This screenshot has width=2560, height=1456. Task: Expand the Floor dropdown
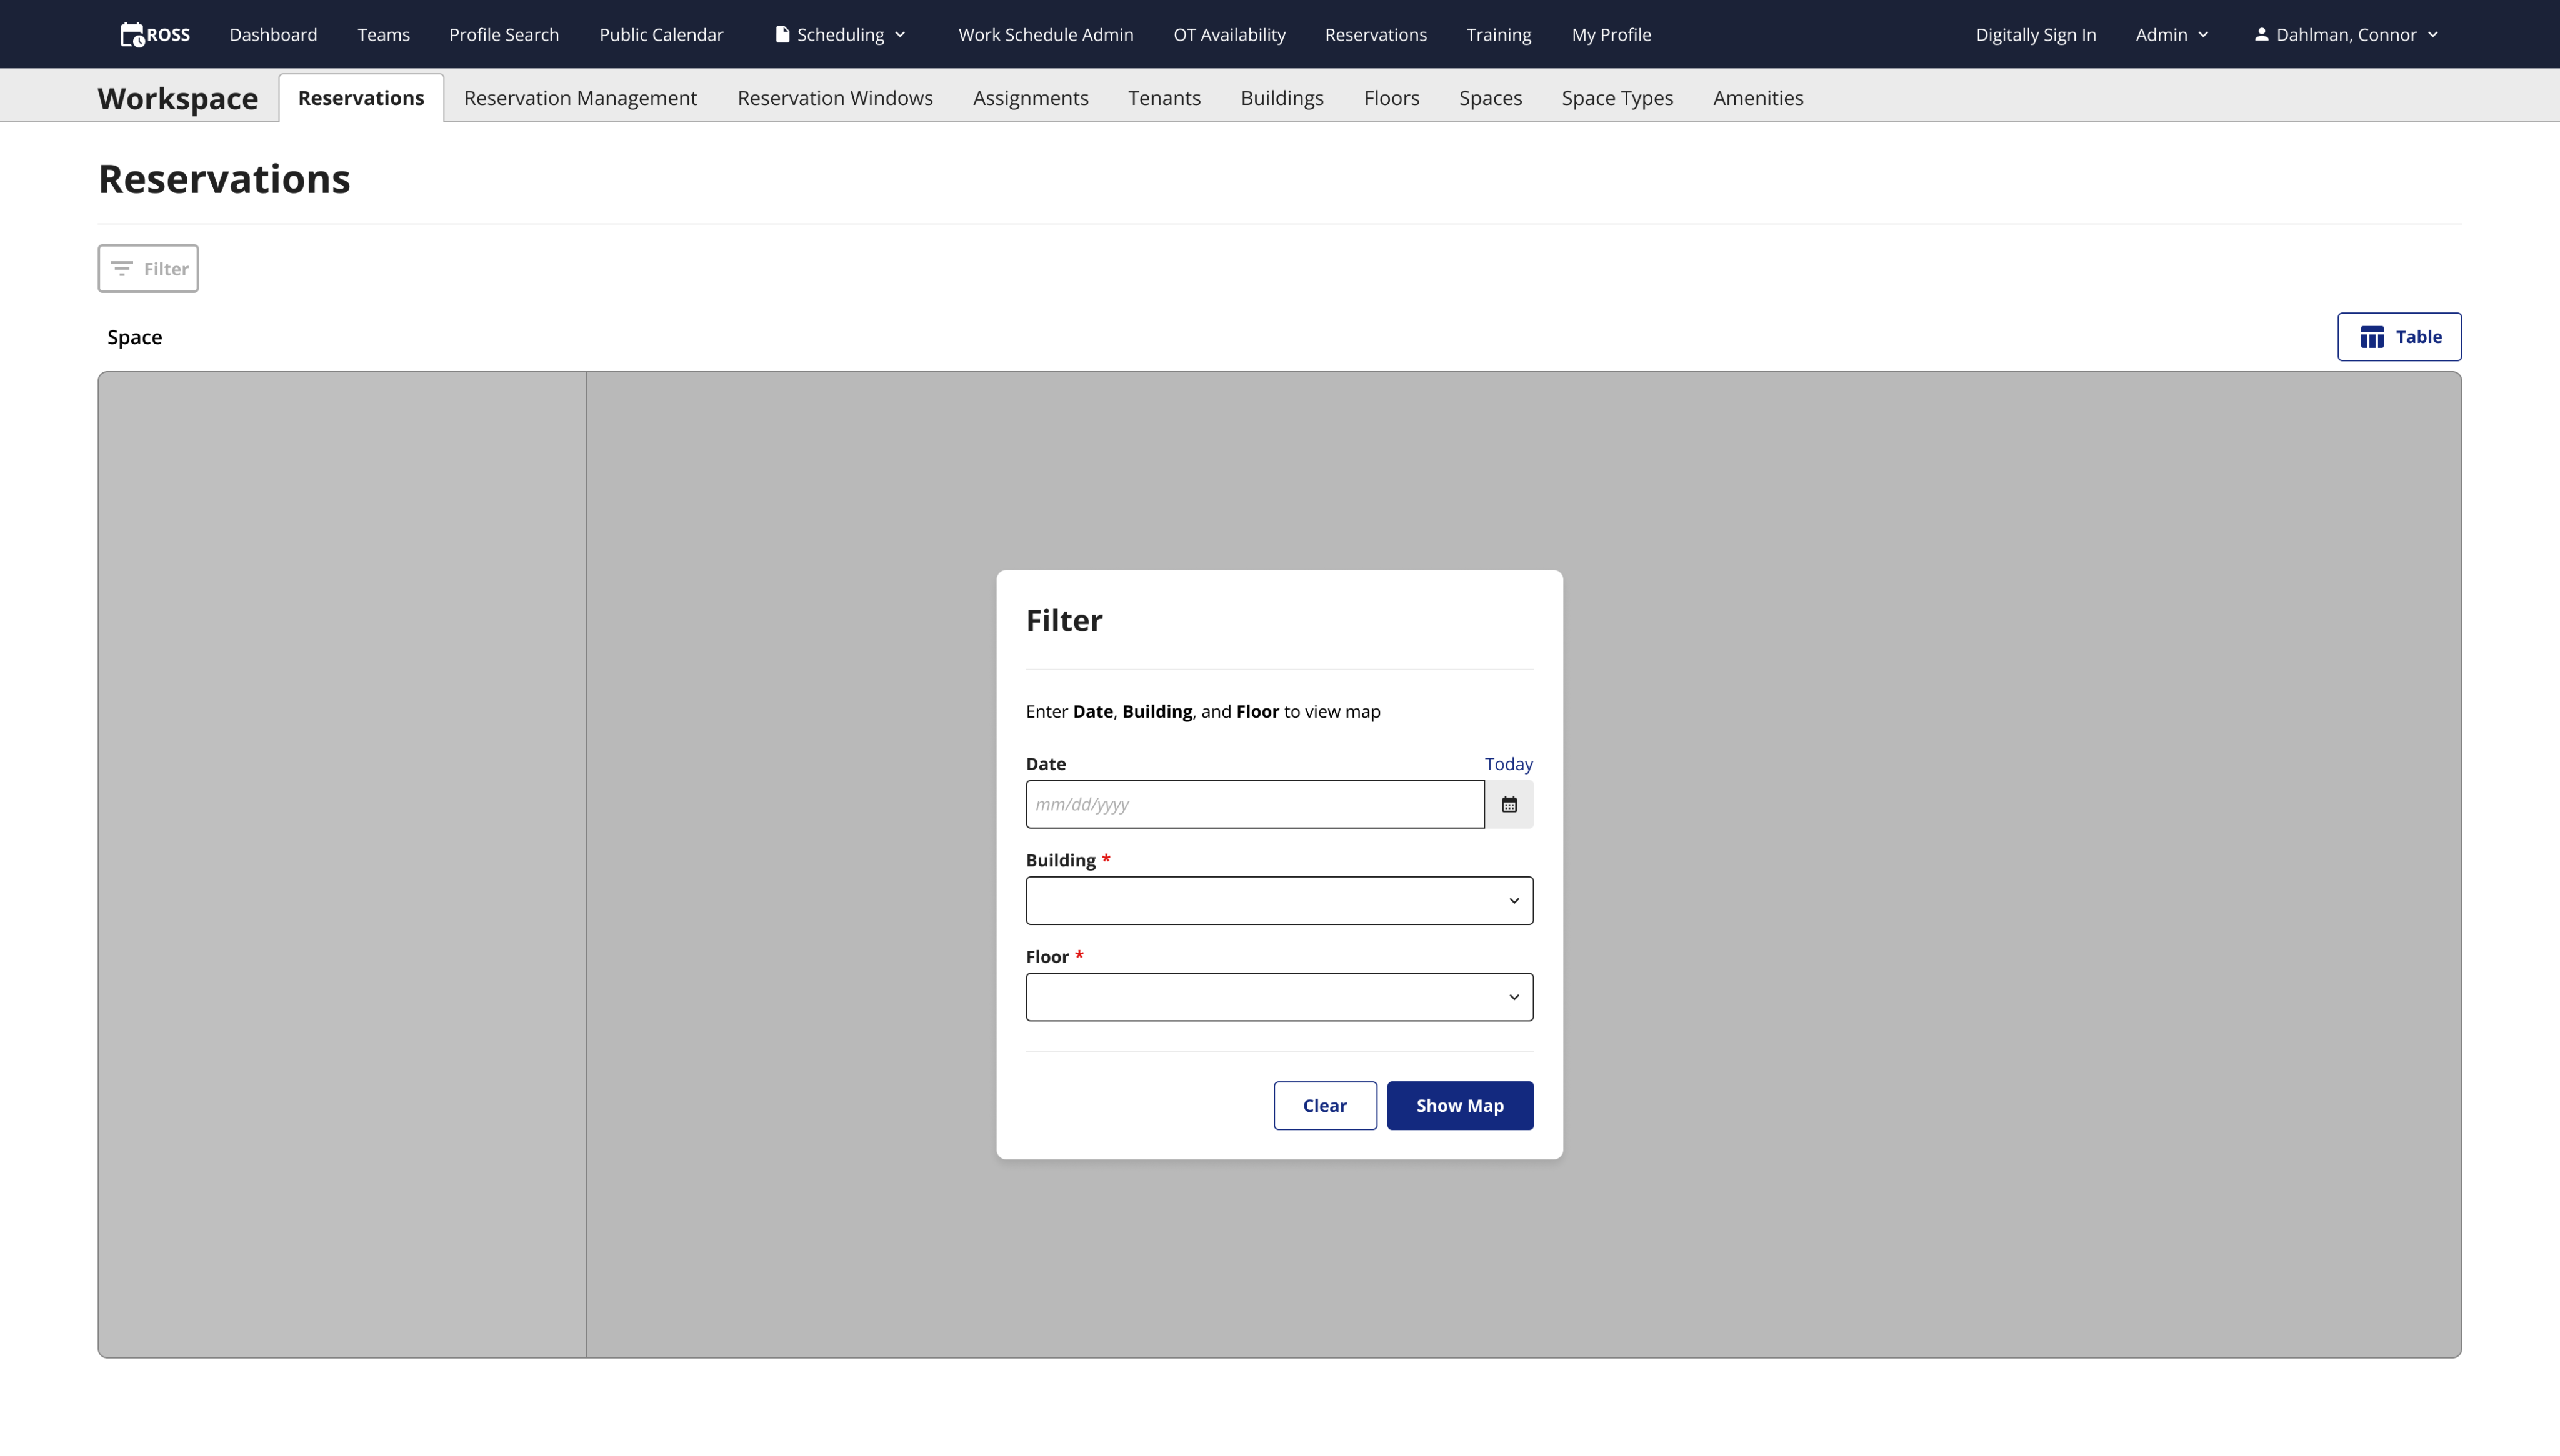(x=1279, y=997)
